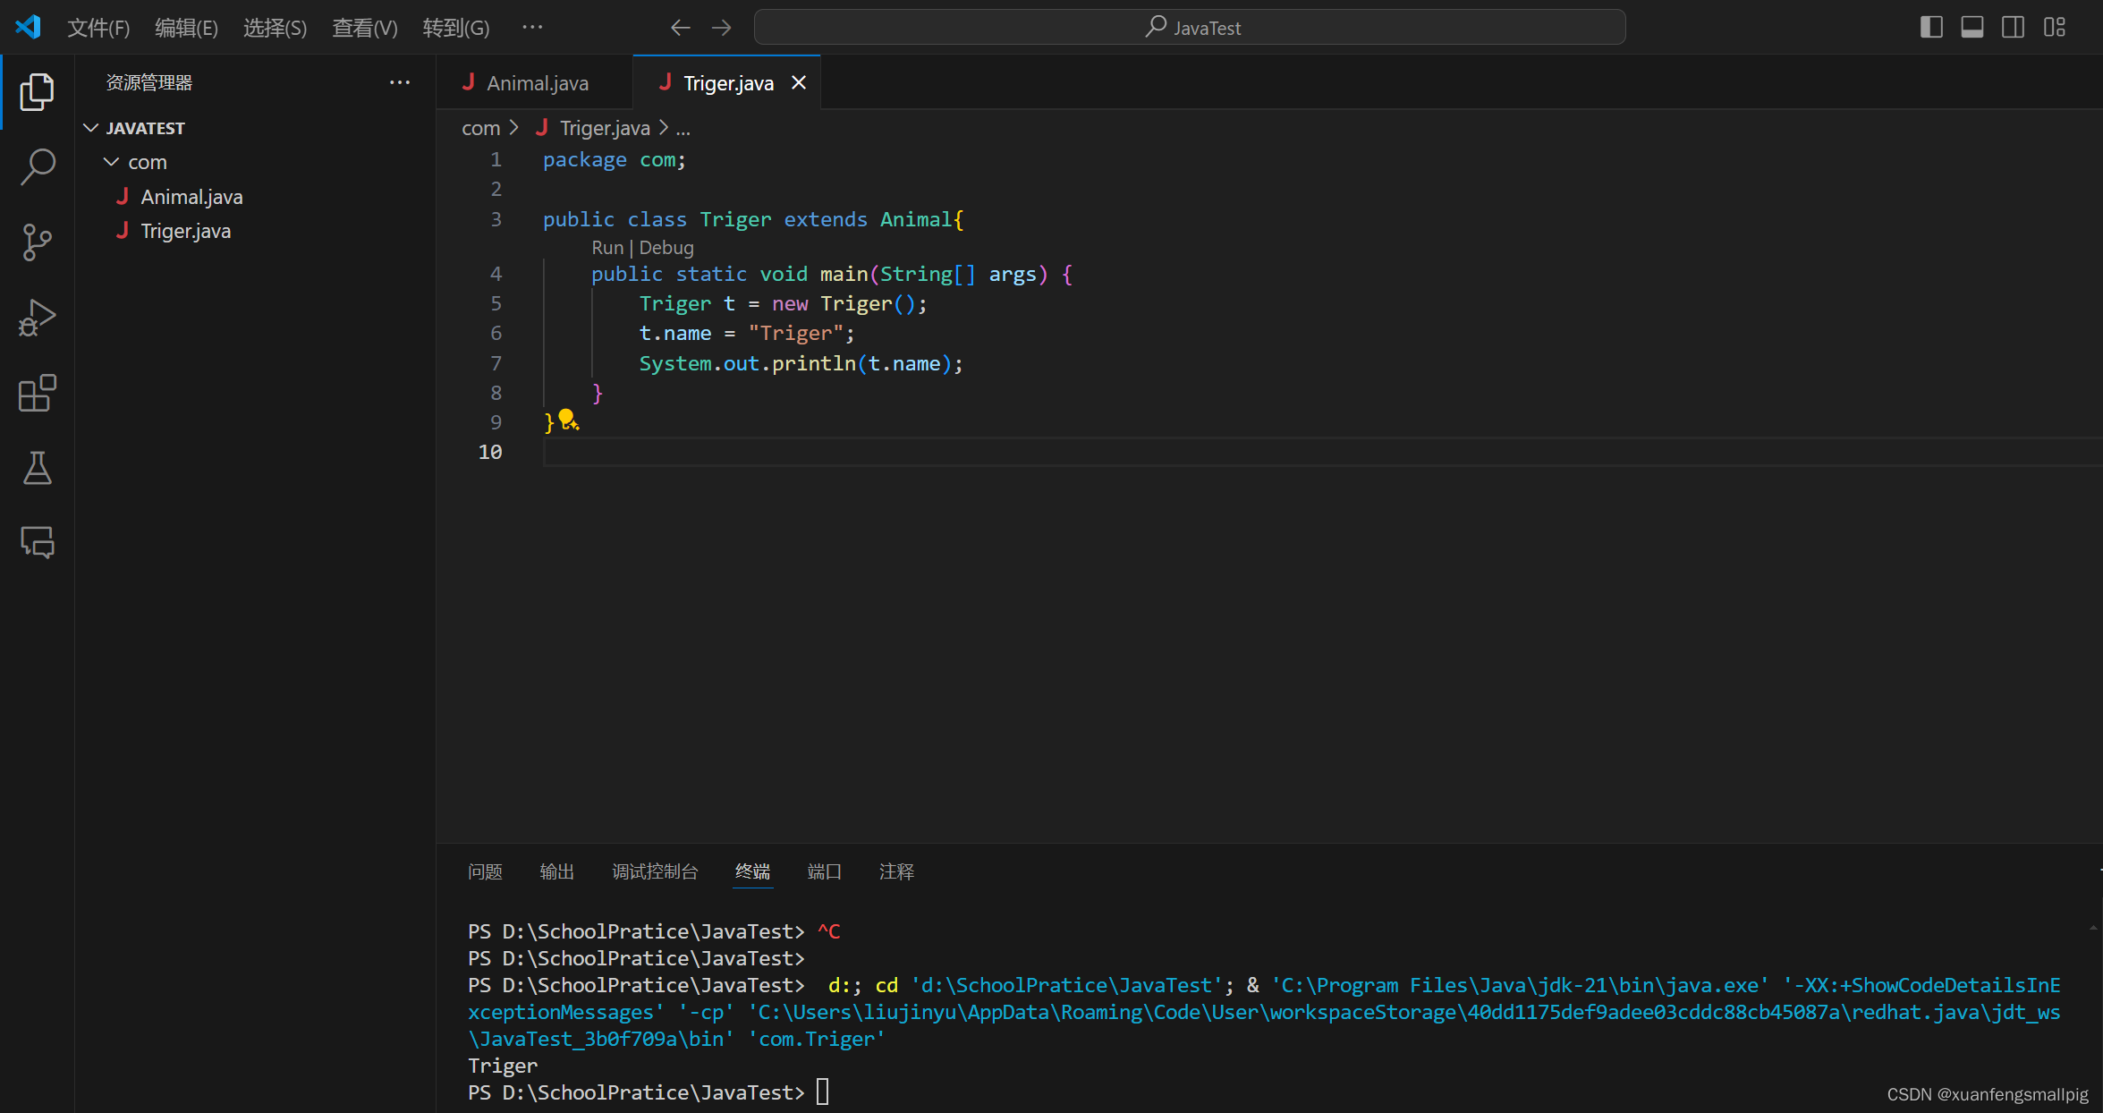
Task: Open the Source Control view
Action: tap(37, 242)
